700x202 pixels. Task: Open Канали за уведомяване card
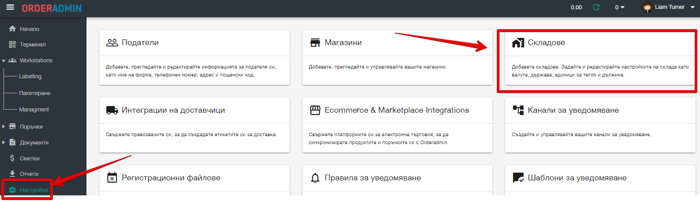[x=600, y=125]
